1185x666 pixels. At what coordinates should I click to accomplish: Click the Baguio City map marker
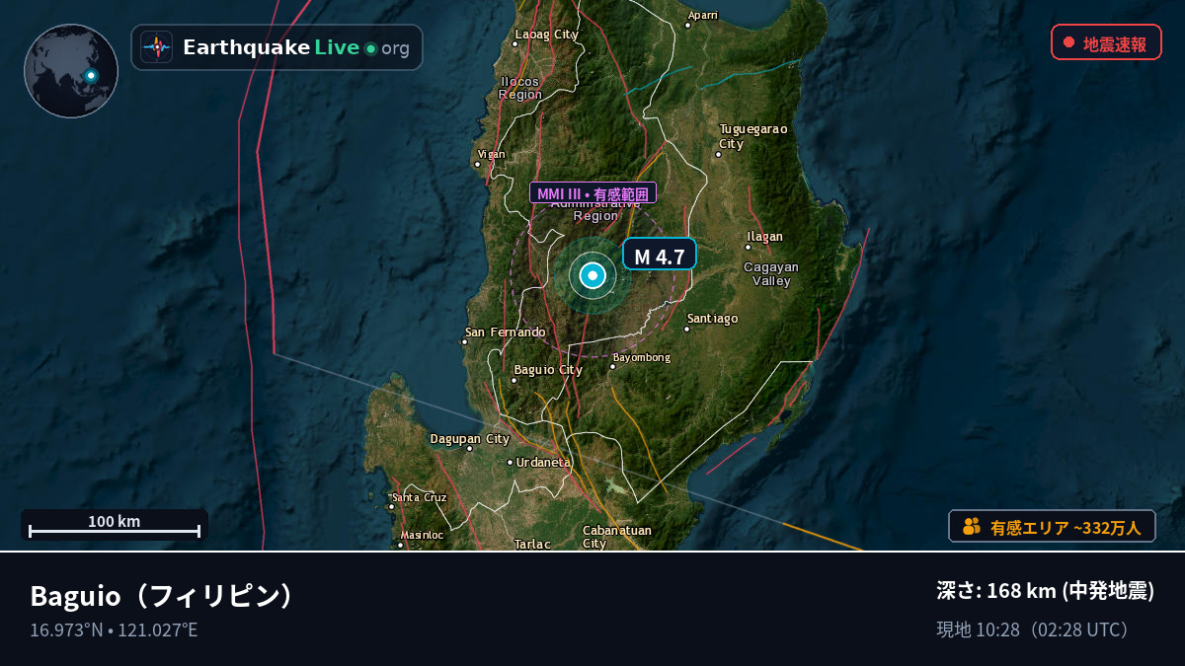click(514, 380)
